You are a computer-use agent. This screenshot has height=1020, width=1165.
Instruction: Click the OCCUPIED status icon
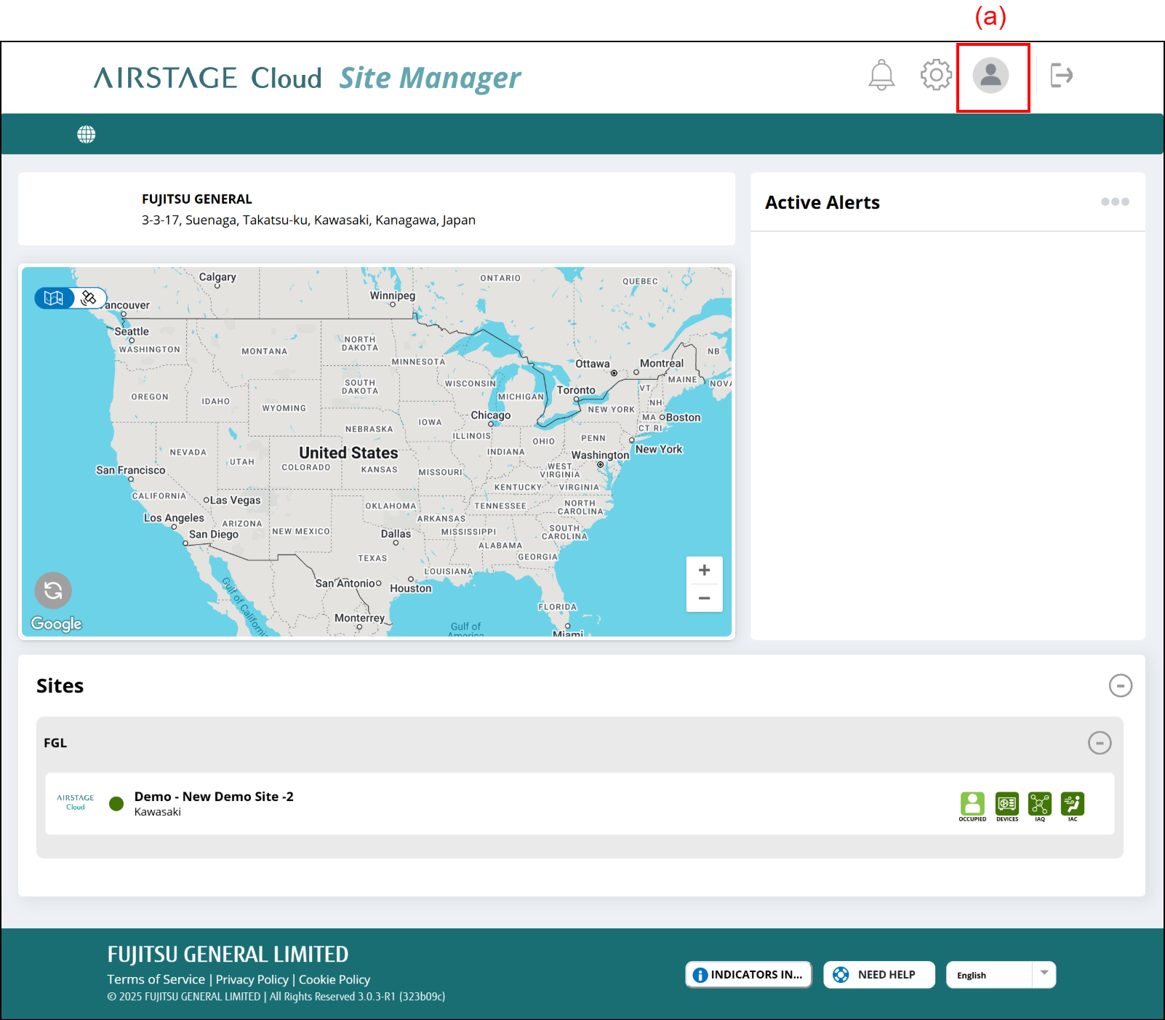972,804
